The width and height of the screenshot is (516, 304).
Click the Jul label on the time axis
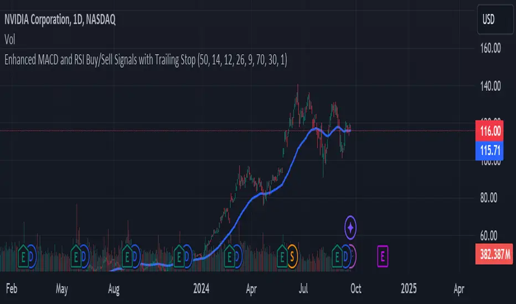304,288
